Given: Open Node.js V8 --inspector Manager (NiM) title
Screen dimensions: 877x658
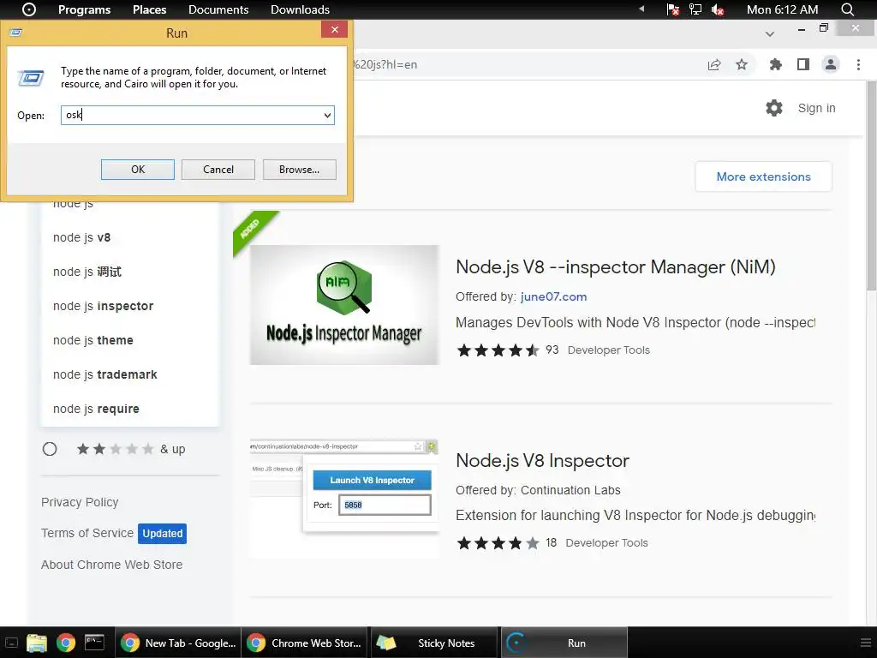Looking at the screenshot, I should coord(615,267).
